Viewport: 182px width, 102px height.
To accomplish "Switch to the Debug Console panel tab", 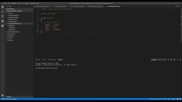I will pyautogui.click(x=52, y=60).
